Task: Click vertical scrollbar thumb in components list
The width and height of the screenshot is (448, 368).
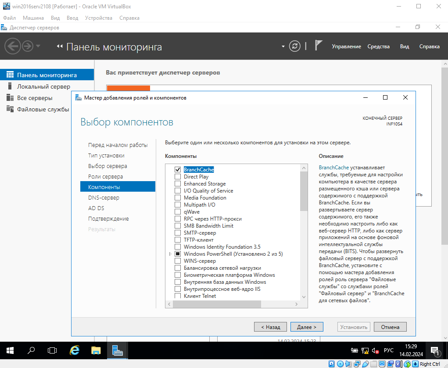Action: (304, 191)
